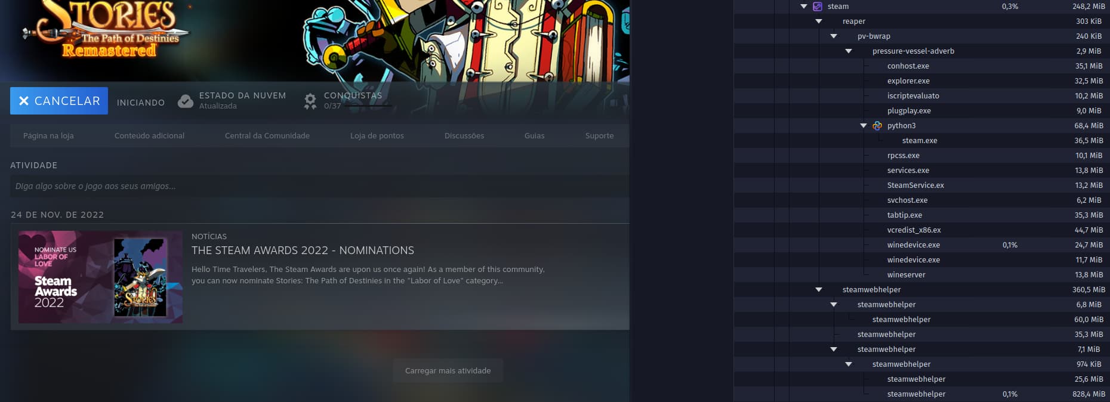
Task: Go to Central da Comunidade
Action: point(267,136)
